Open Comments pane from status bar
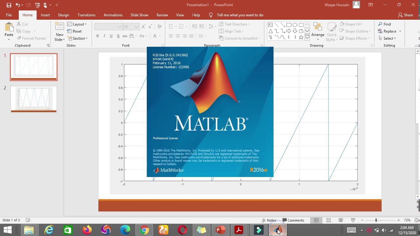 click(x=293, y=220)
